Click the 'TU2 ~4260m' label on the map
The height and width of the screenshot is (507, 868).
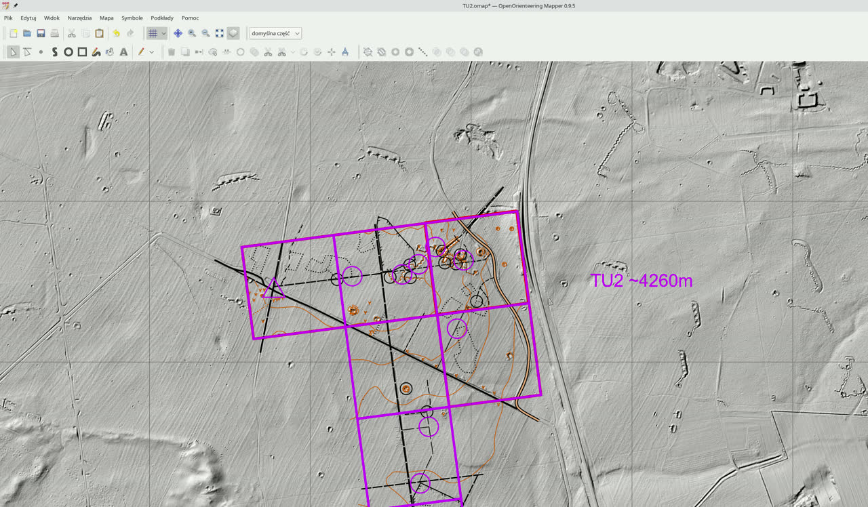[642, 281]
